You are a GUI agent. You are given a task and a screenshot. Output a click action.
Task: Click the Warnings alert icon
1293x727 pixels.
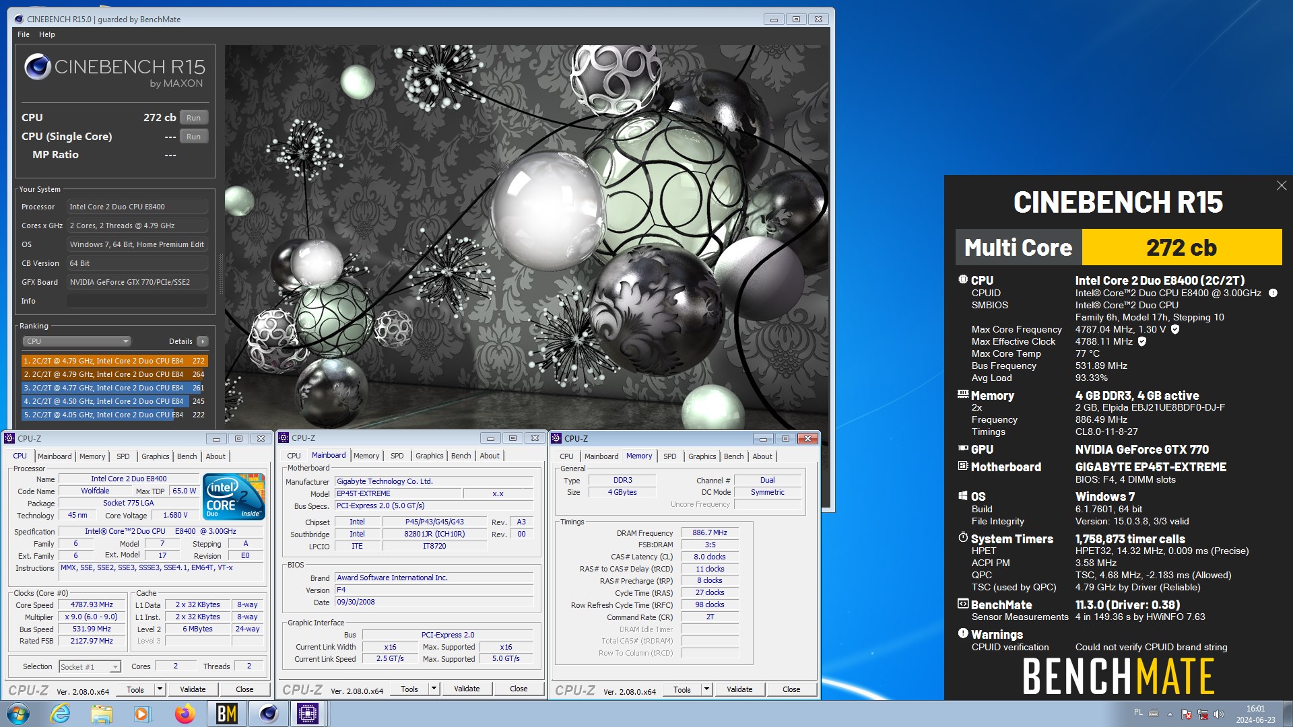(963, 633)
